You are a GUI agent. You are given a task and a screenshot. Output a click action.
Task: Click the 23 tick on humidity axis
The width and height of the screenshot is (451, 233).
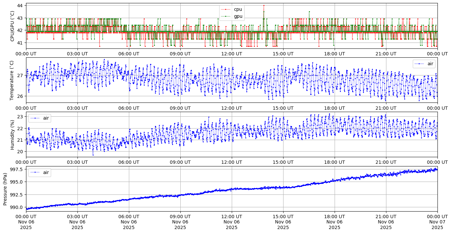(20, 117)
